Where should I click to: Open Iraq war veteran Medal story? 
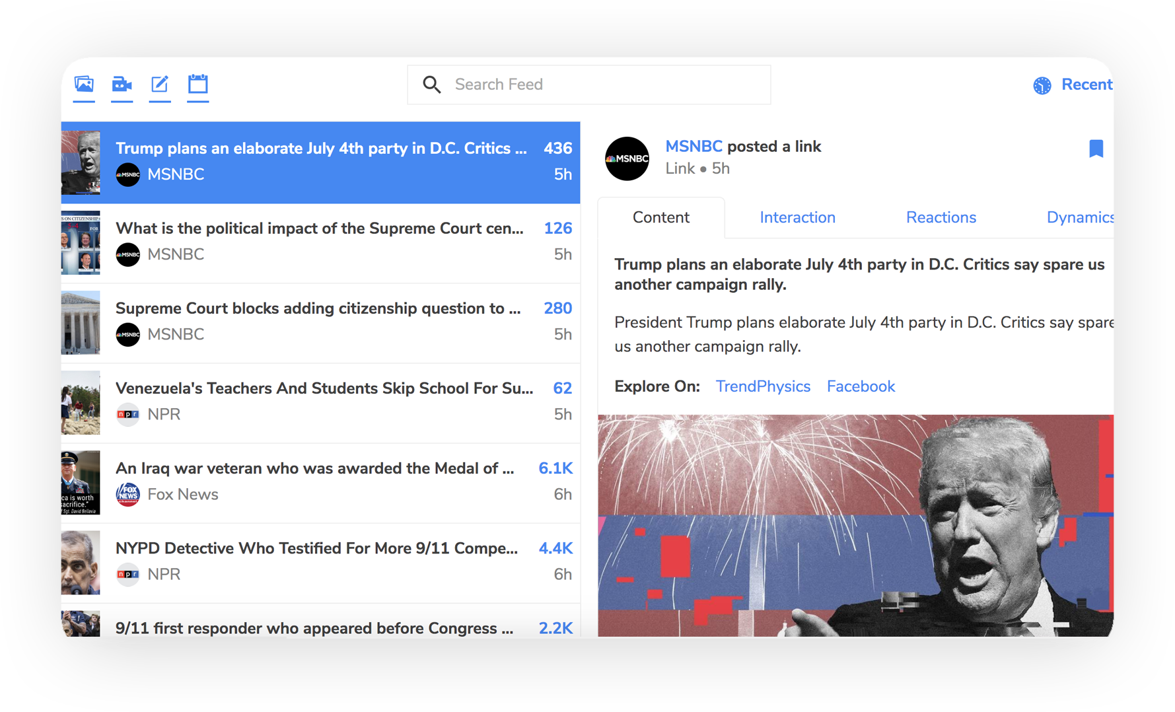tap(320, 483)
